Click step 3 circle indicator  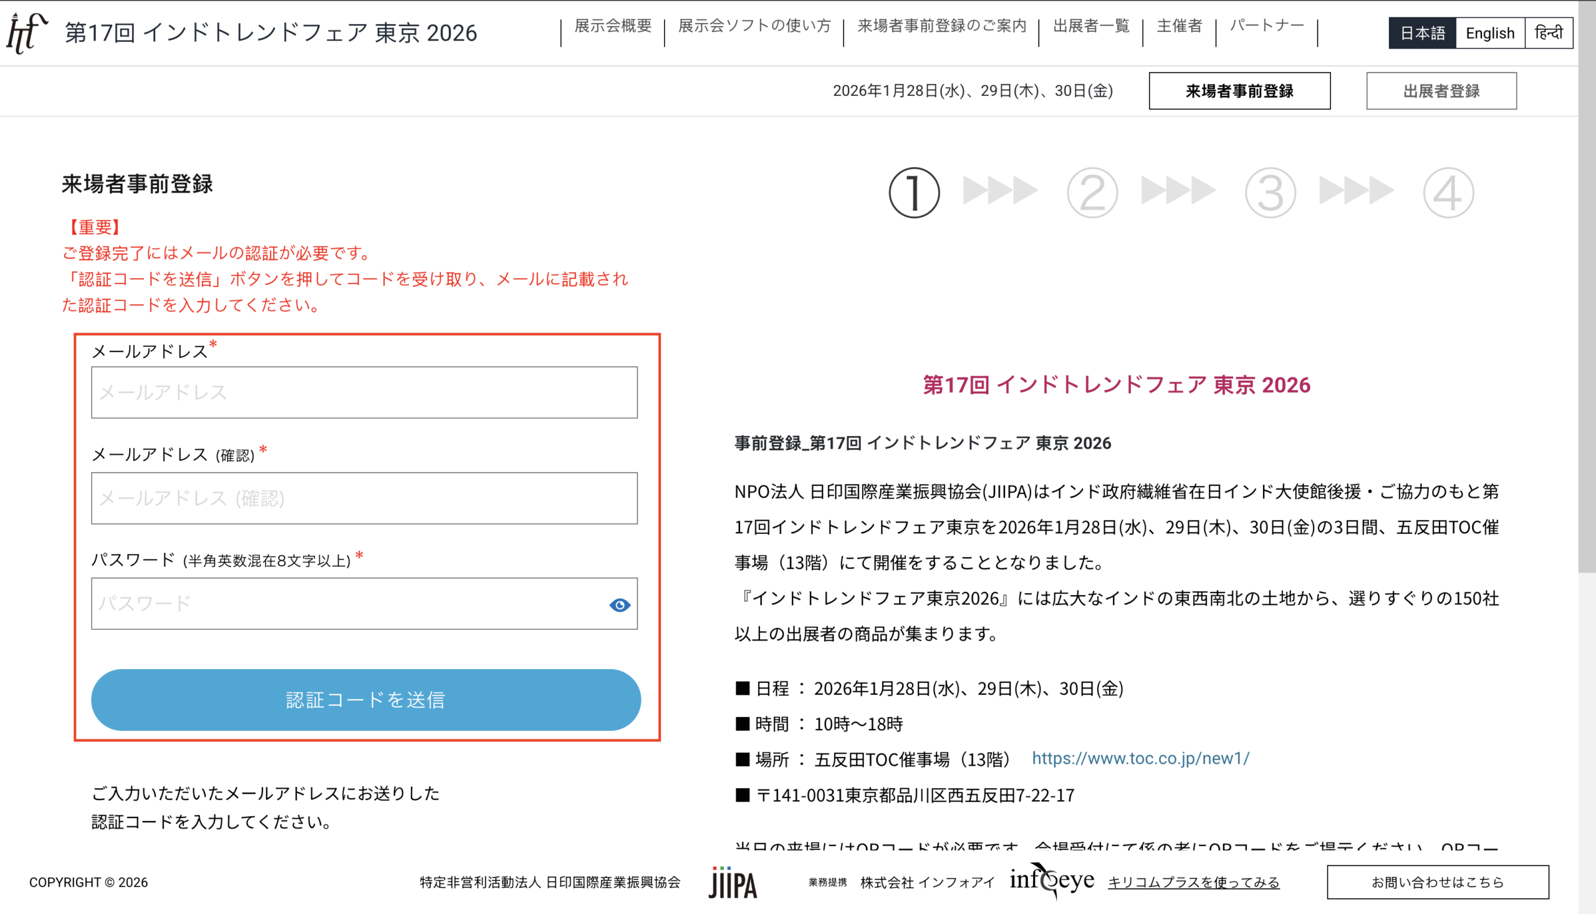(x=1270, y=193)
